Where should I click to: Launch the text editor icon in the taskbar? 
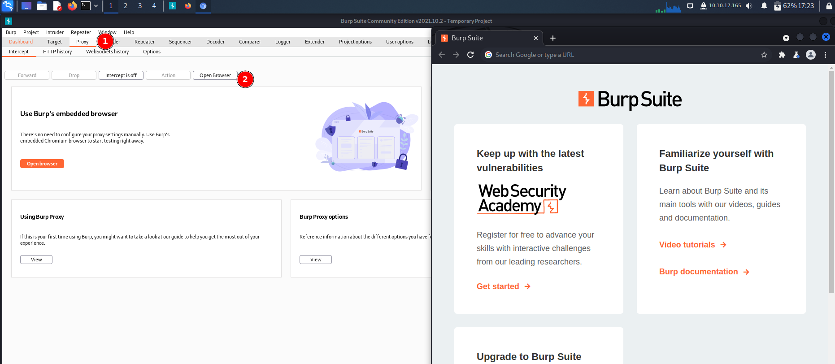point(57,6)
